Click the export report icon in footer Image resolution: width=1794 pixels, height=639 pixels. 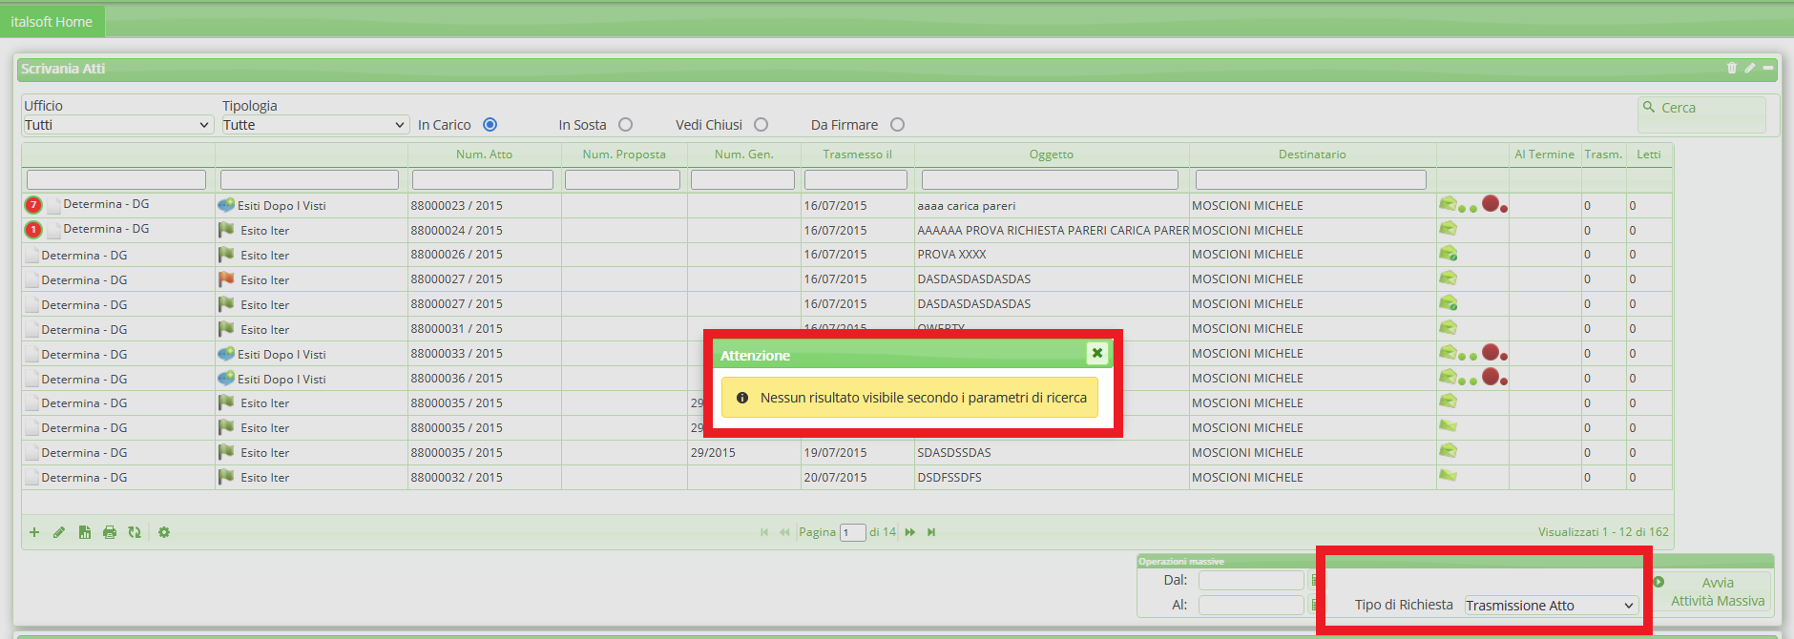tap(85, 532)
